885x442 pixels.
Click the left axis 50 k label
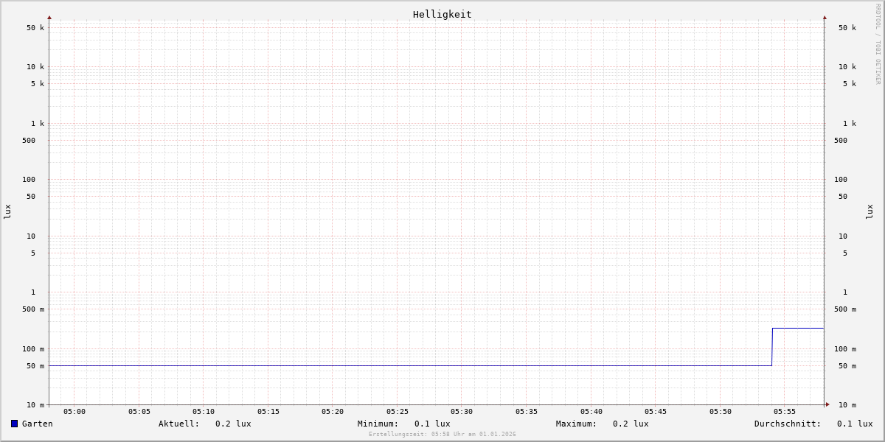coord(35,28)
